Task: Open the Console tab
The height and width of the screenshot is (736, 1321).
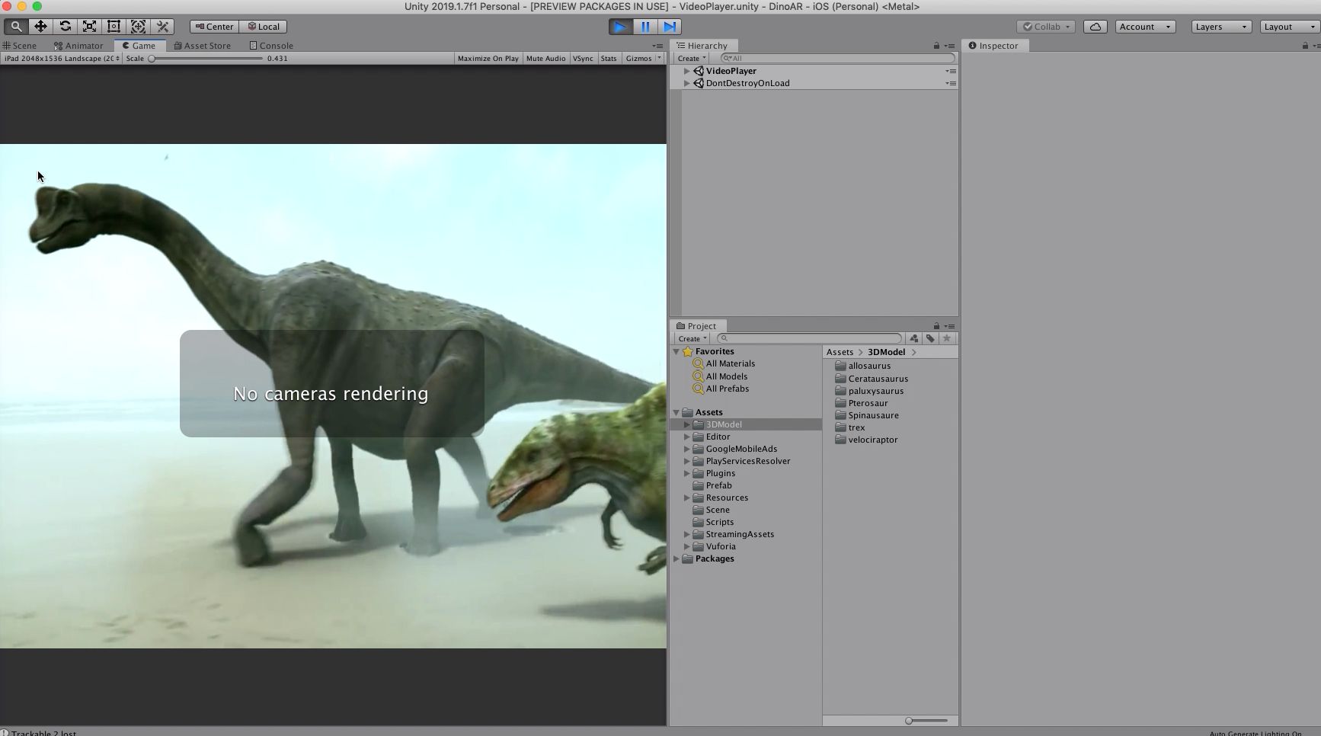Action: pos(271,46)
